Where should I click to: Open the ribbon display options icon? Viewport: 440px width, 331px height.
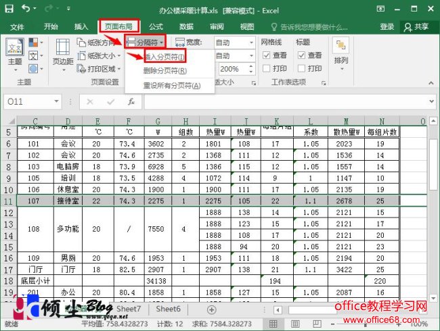pos(380,9)
